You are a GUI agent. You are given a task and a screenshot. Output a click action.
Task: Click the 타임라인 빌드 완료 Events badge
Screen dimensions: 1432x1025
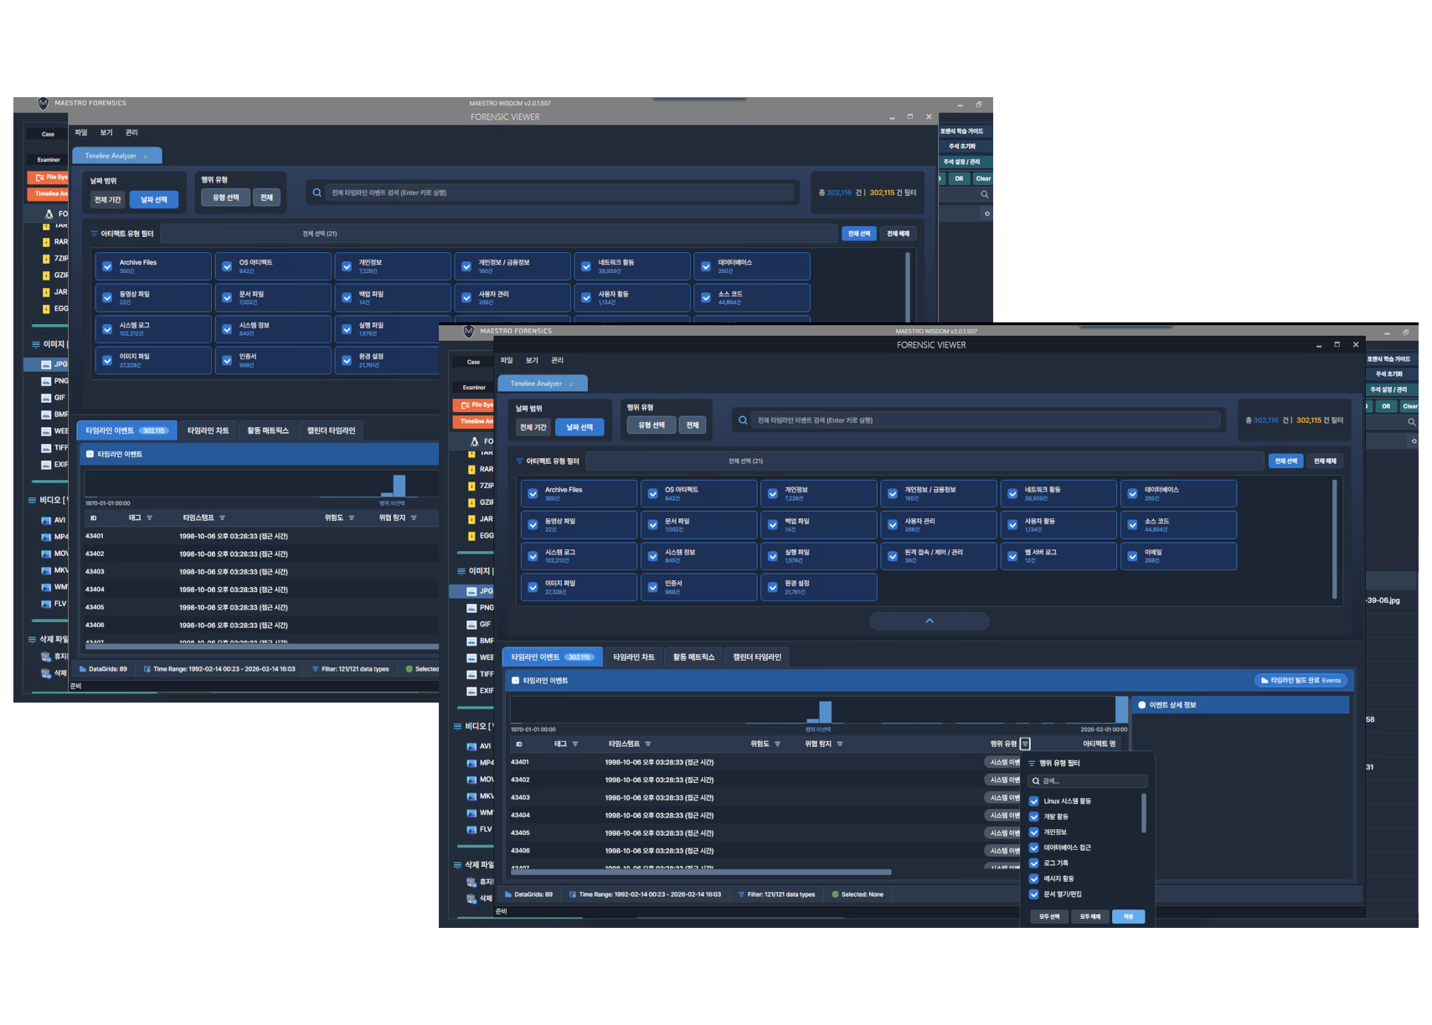pyautogui.click(x=1301, y=681)
